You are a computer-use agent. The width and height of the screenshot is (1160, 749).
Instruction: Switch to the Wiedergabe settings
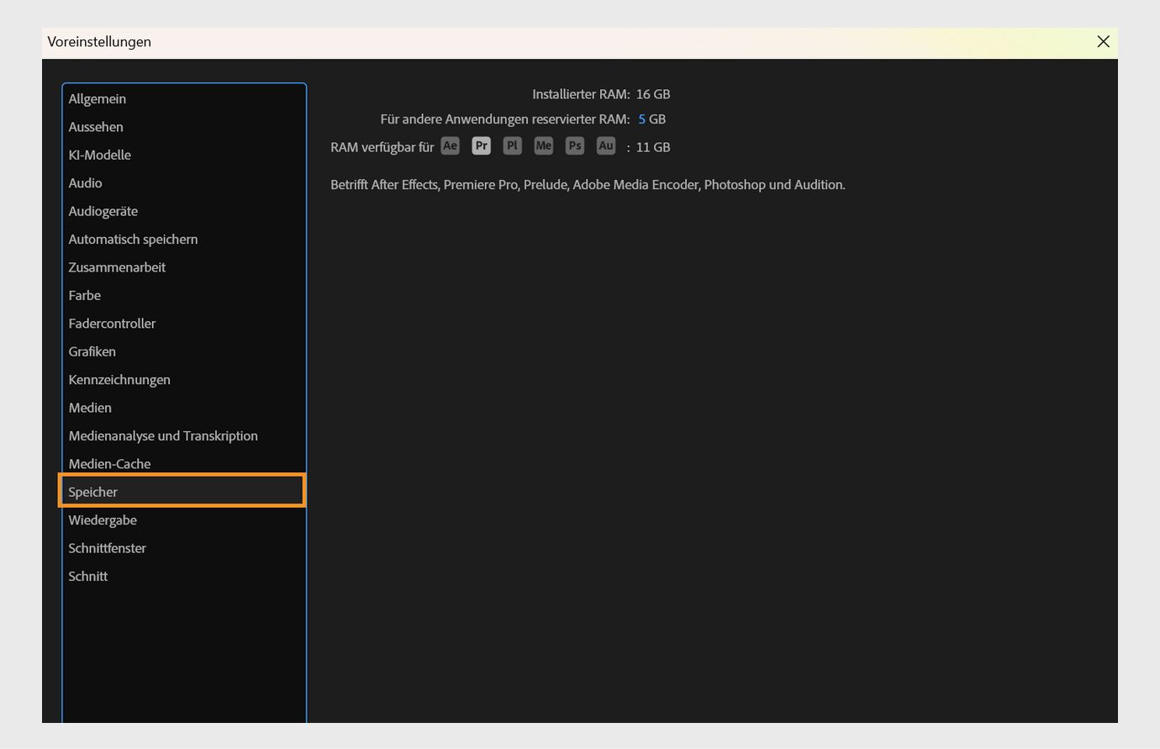103,520
